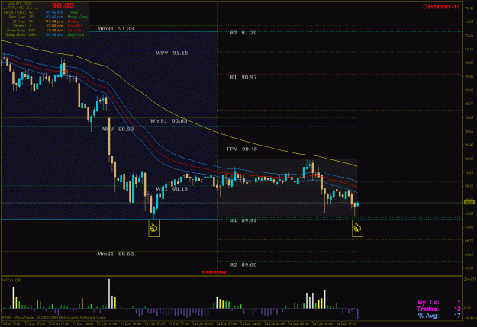477x327 pixels.
Task: Click the tallest white volume bar in indicator
Action: [x=109, y=293]
